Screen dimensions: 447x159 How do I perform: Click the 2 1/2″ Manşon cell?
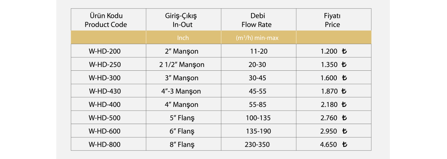(182, 64)
